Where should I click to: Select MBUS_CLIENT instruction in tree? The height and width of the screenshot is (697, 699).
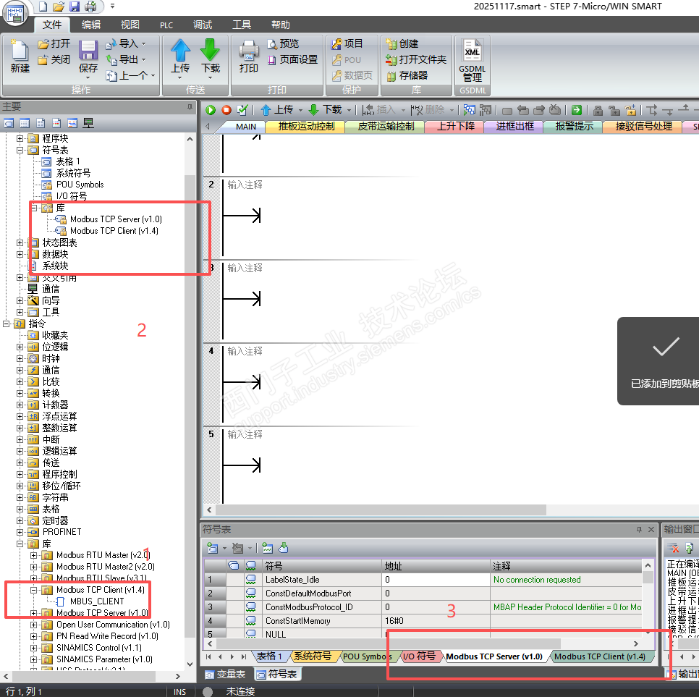click(97, 601)
